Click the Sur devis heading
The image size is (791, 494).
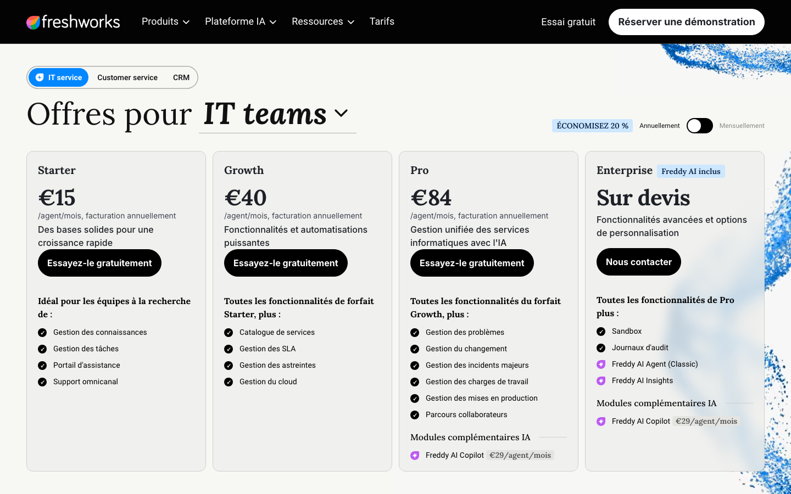pos(643,198)
